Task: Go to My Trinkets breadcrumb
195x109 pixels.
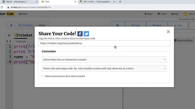Action: coord(26,25)
